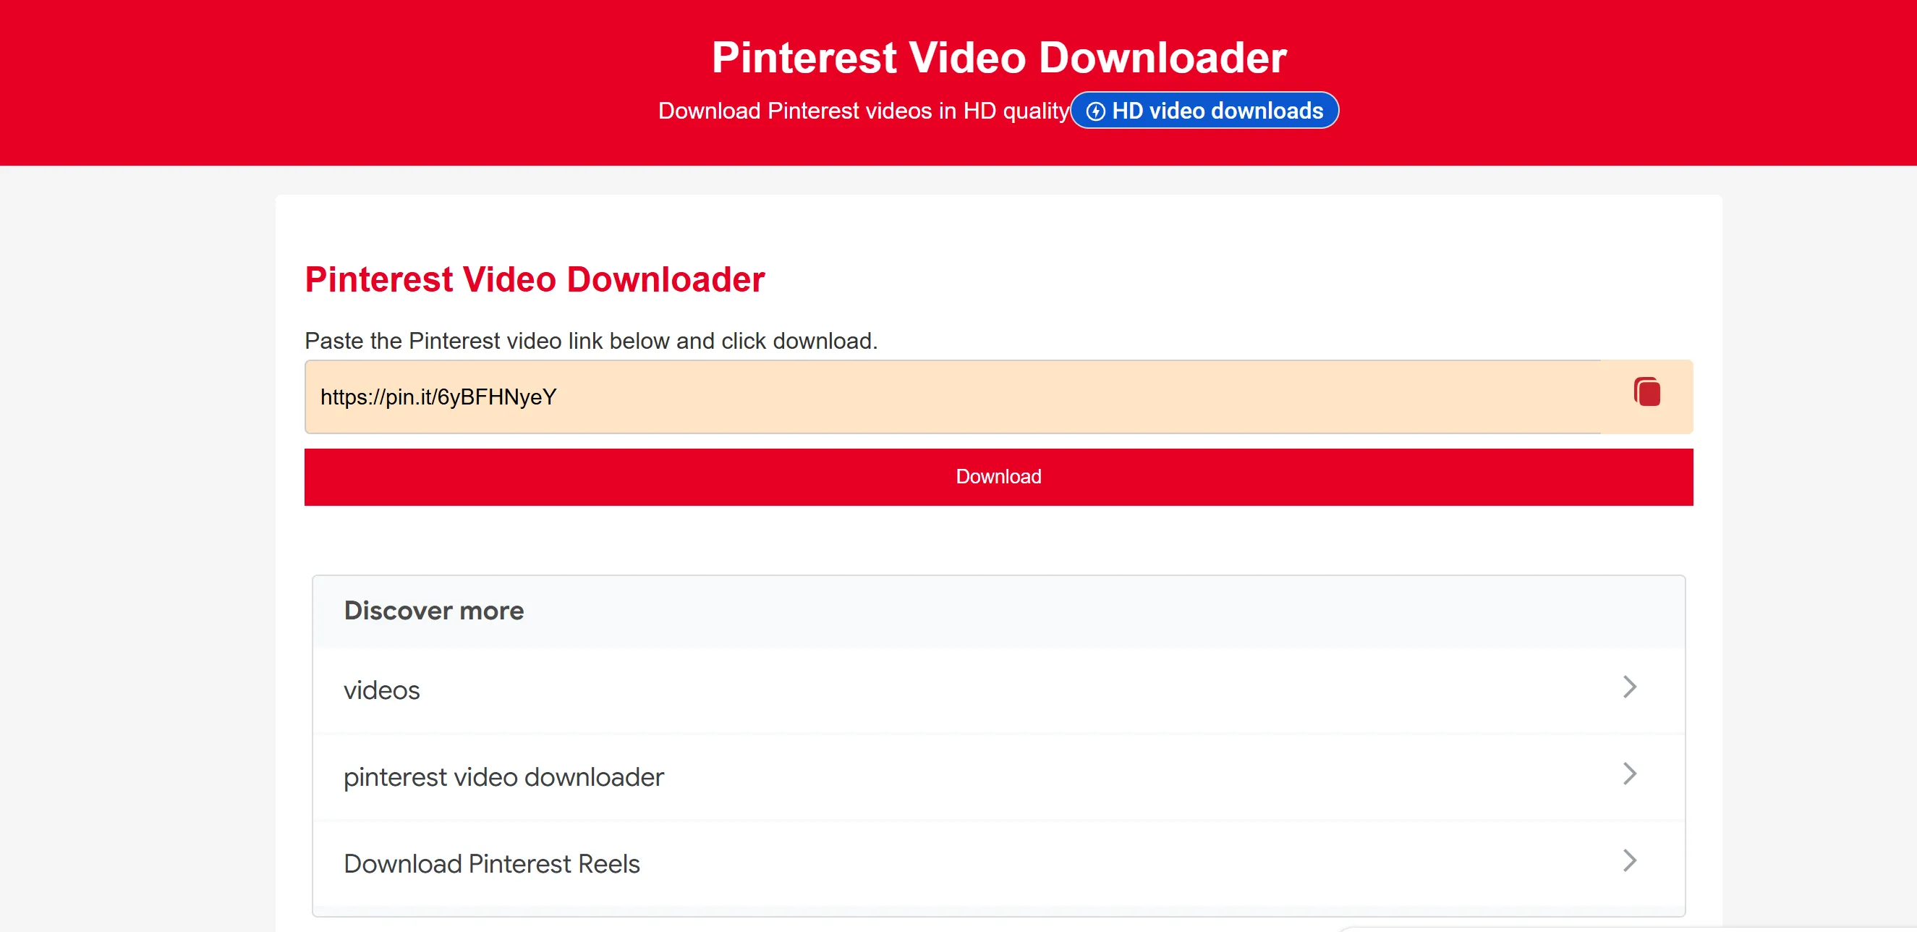
Task: Click the word videos in Discover more
Action: click(382, 691)
